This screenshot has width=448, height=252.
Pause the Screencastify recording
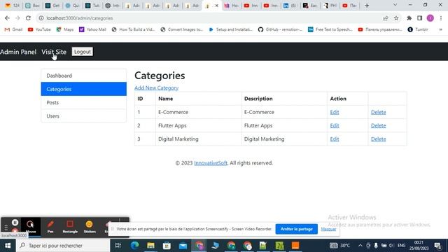point(15,223)
